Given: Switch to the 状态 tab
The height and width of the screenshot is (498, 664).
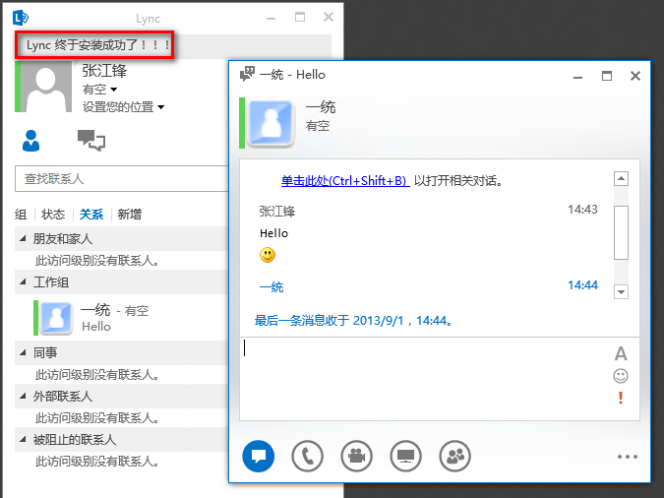Looking at the screenshot, I should 53,215.
